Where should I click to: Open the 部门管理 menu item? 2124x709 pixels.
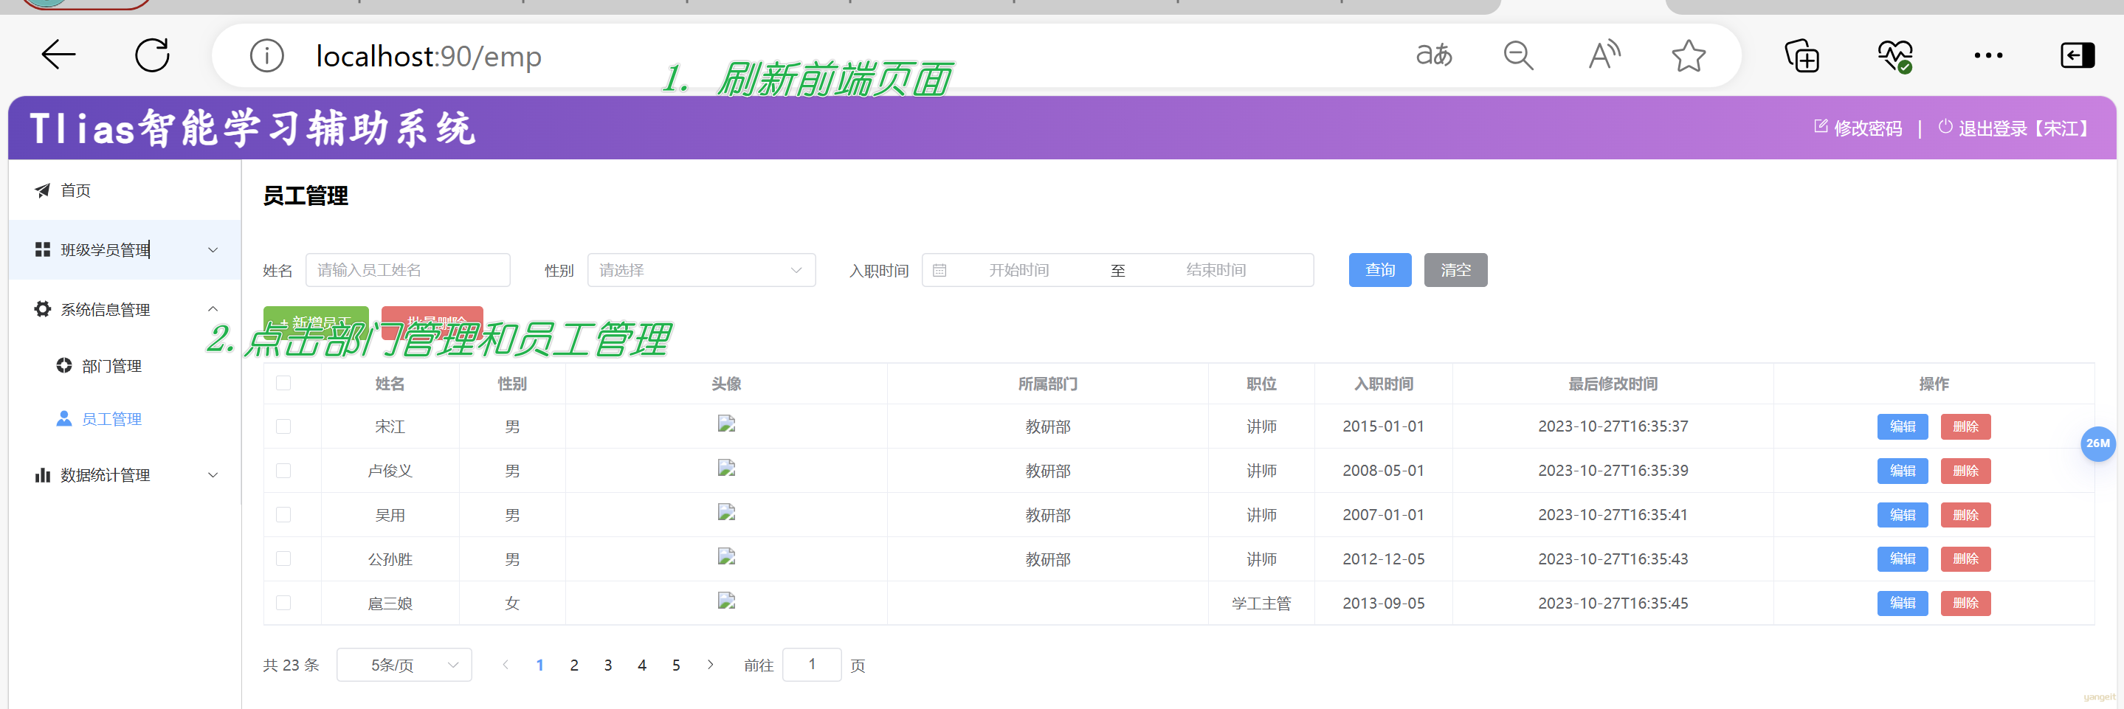(x=125, y=365)
